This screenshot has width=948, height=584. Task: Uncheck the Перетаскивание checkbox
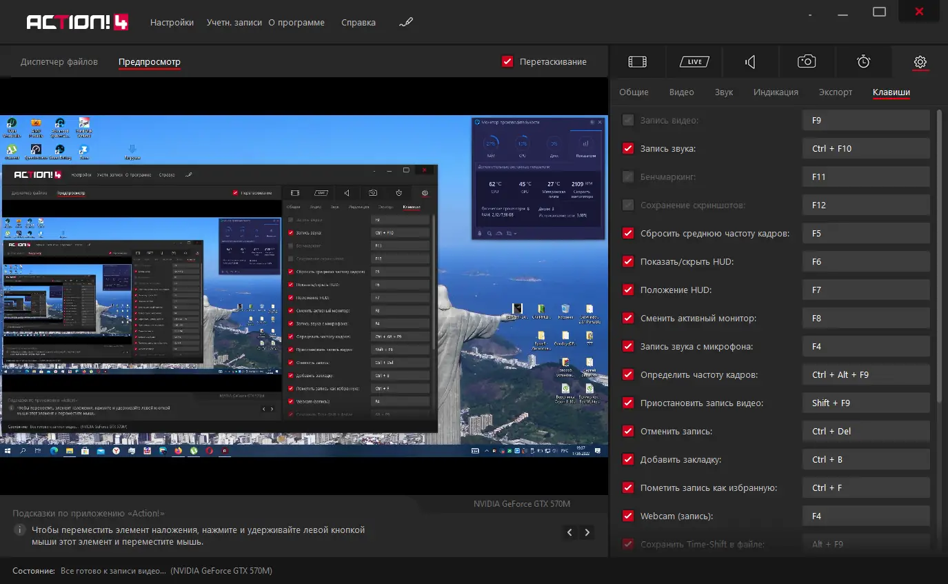tap(507, 62)
